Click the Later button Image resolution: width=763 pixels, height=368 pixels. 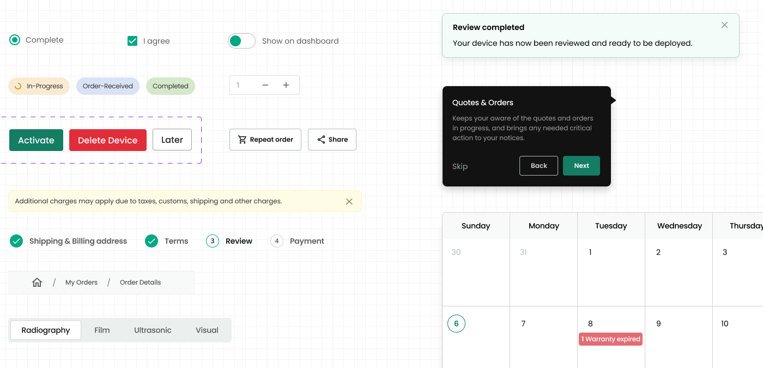[172, 140]
